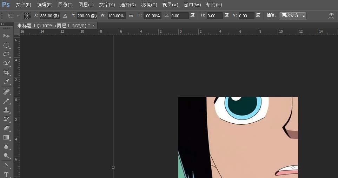
Task: Toggle relative positioning triangle for reference point
Action: click(x=65, y=16)
